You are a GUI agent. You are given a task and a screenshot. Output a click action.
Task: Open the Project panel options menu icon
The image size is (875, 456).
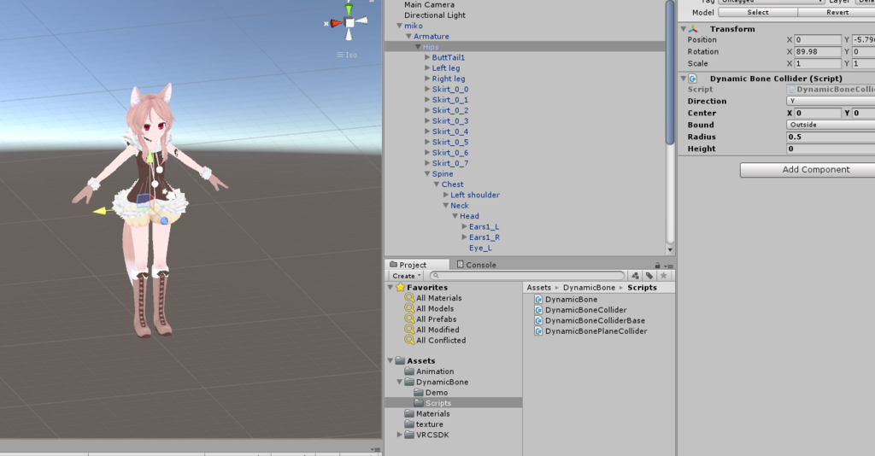tap(669, 266)
